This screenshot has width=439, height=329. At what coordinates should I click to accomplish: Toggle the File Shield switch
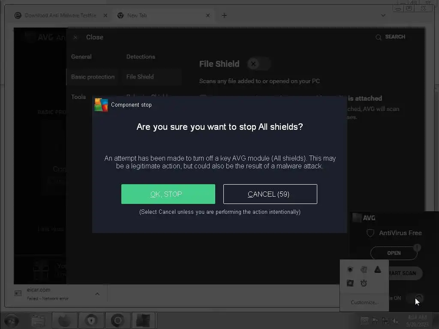259,64
